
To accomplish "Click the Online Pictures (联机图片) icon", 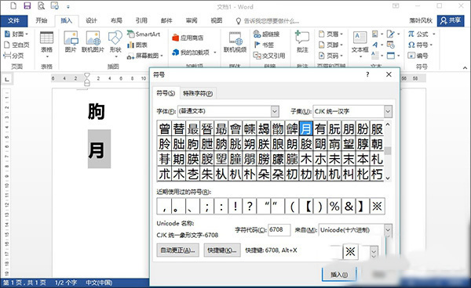I will (x=93, y=42).
